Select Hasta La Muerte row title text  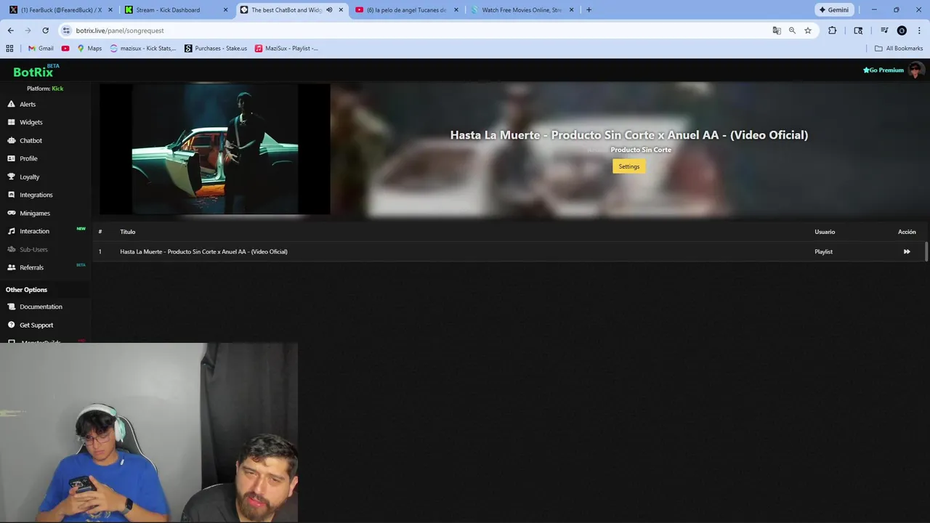203,251
